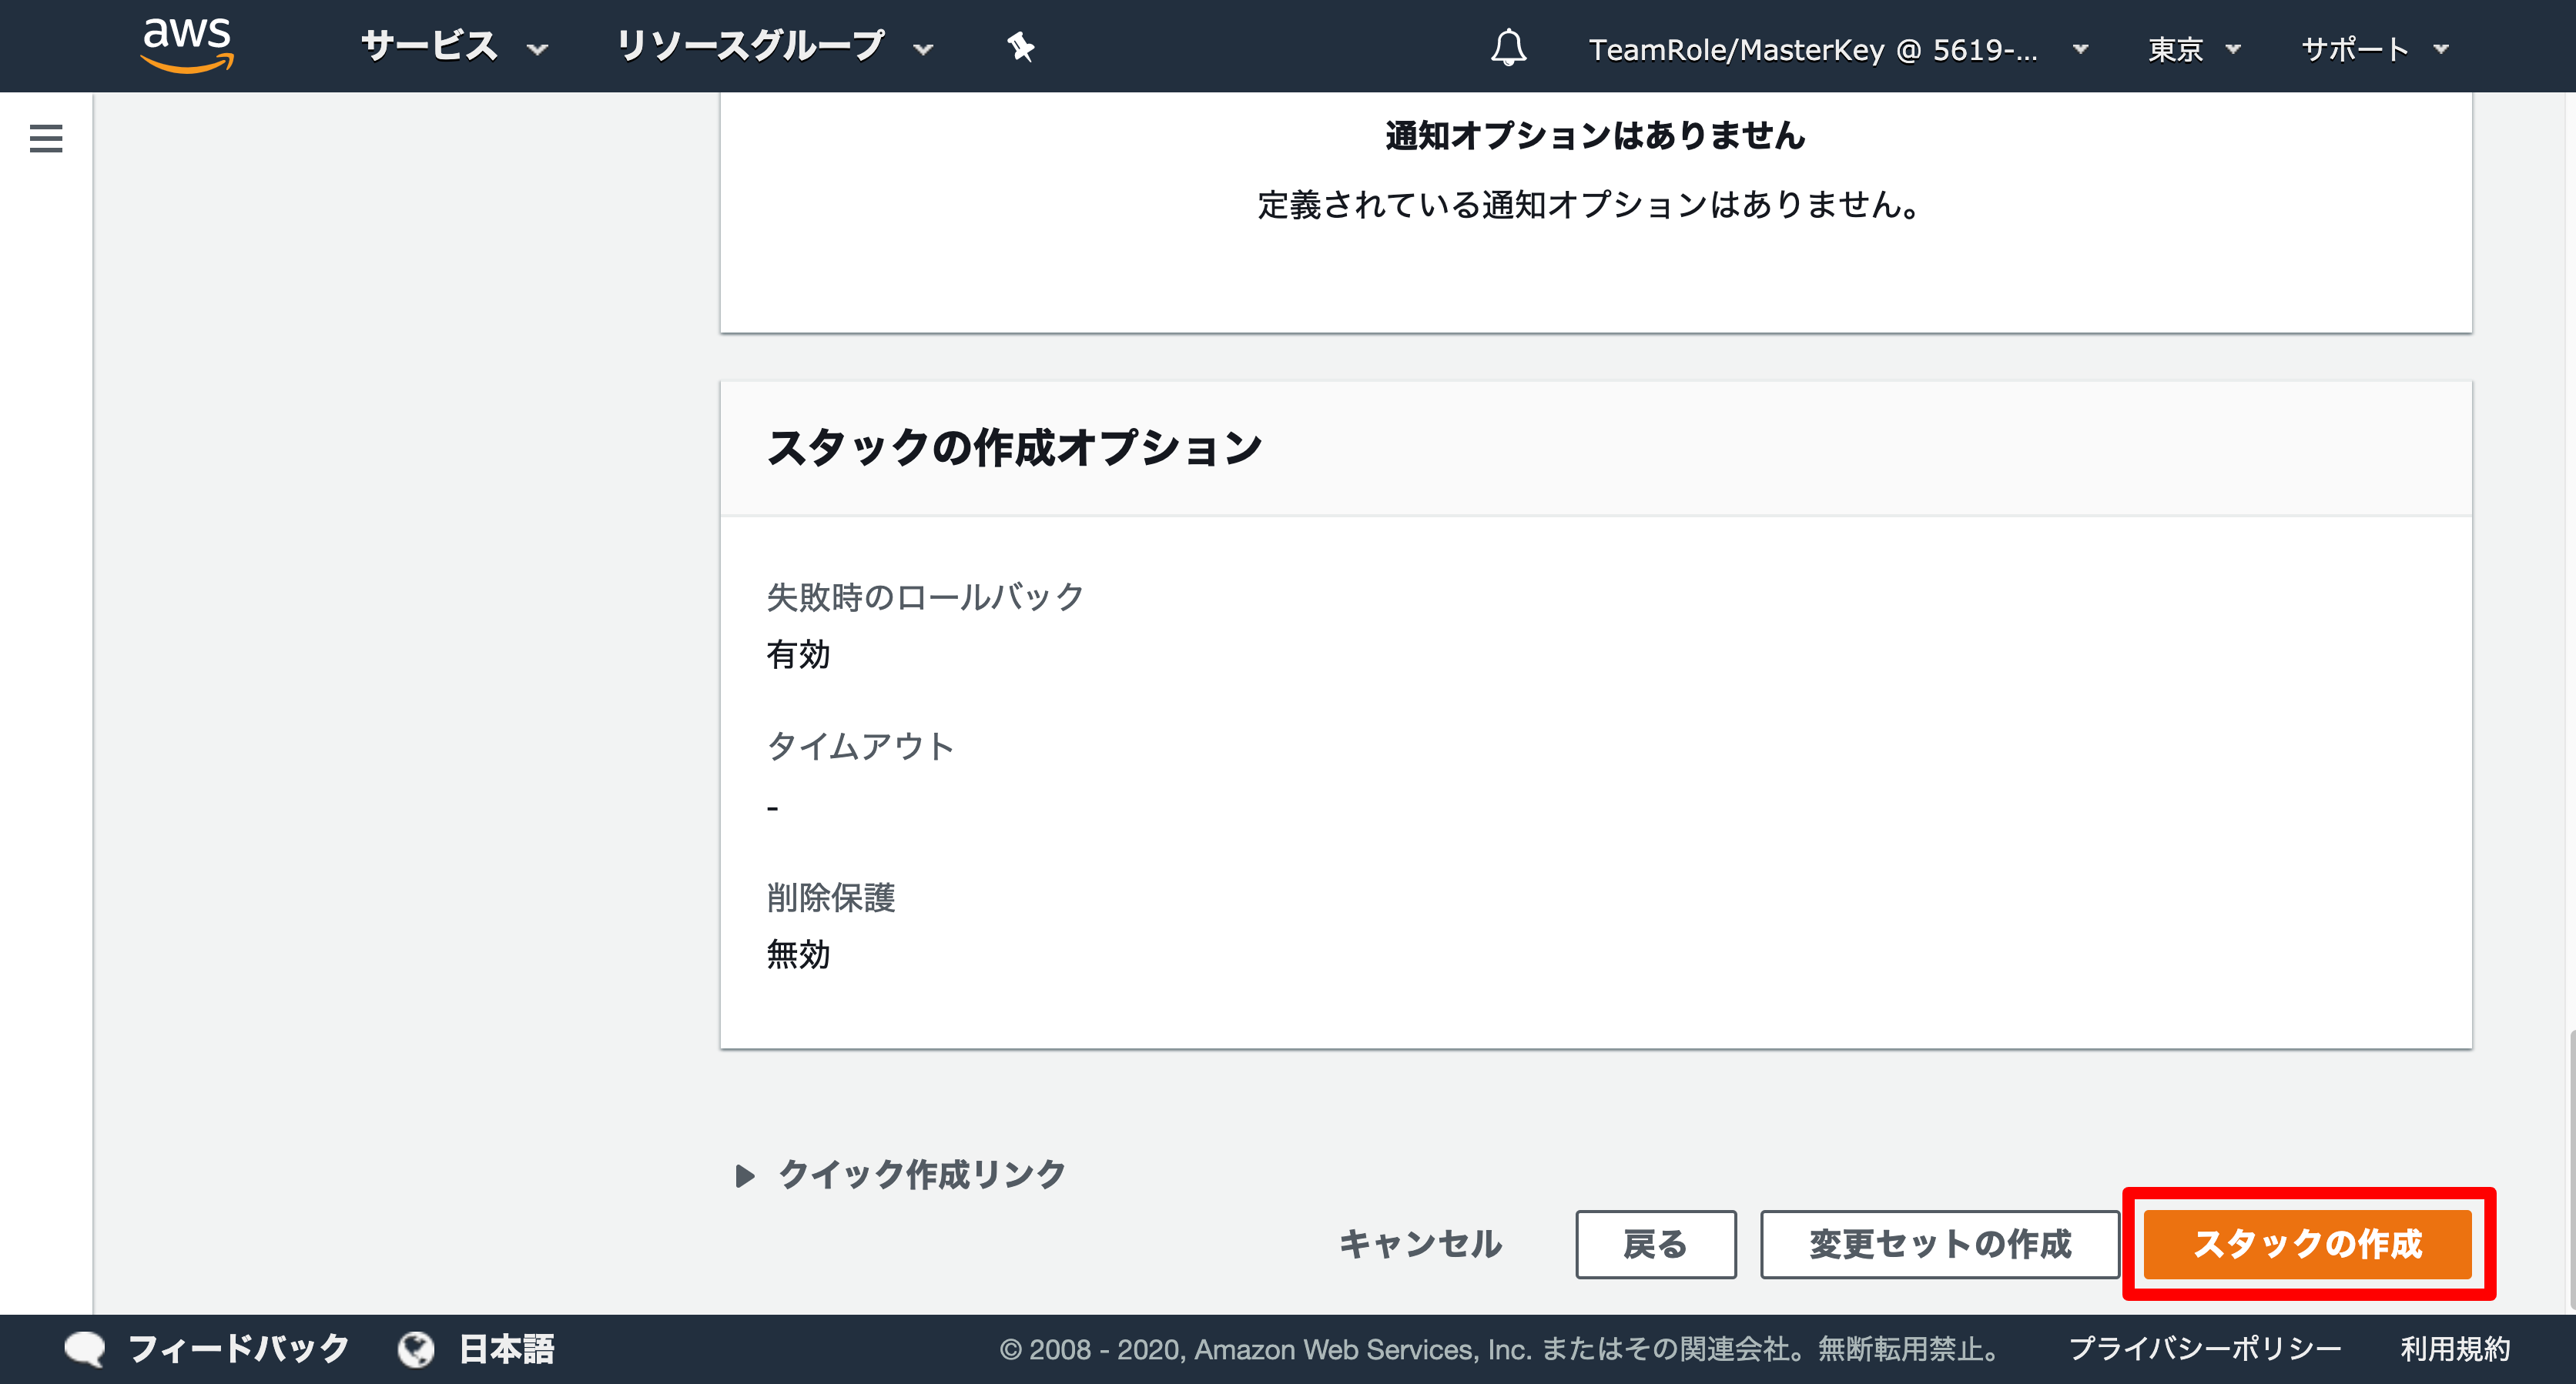
Task: Click the 変更セットの作成 button
Action: coord(1940,1244)
